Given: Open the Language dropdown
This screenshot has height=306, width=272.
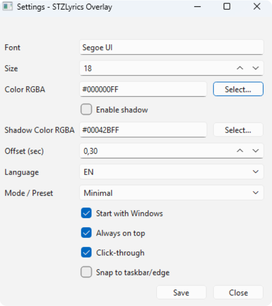Looking at the screenshot, I should [171, 172].
